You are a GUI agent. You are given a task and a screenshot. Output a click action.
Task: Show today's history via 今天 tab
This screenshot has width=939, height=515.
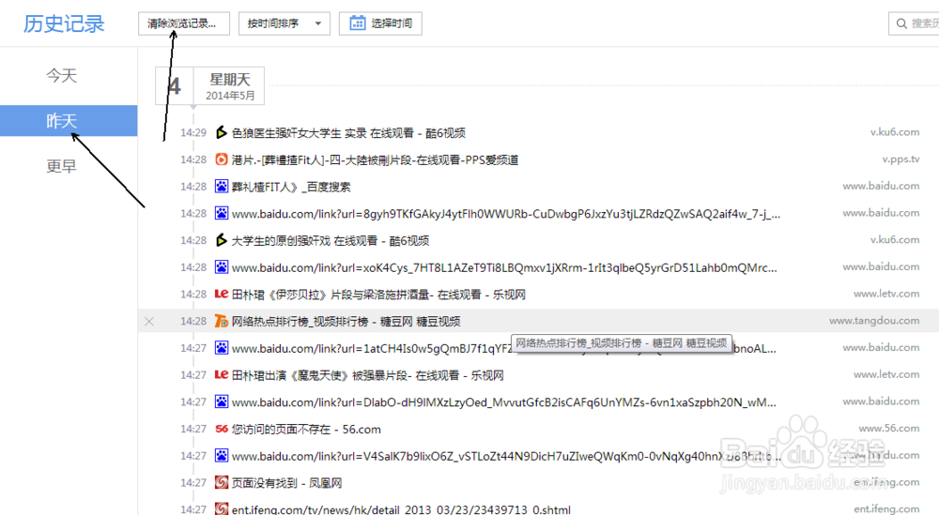coord(62,75)
